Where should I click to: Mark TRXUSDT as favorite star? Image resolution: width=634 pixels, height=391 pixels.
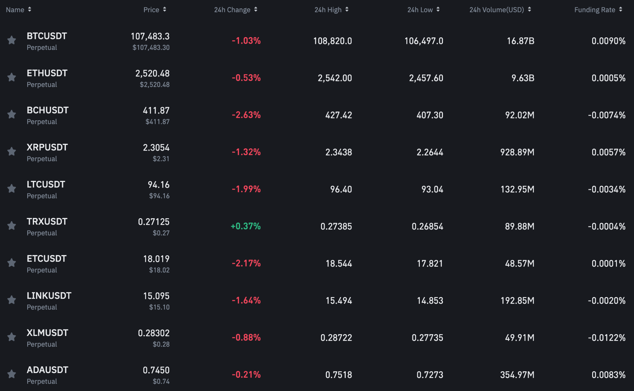pyautogui.click(x=12, y=226)
